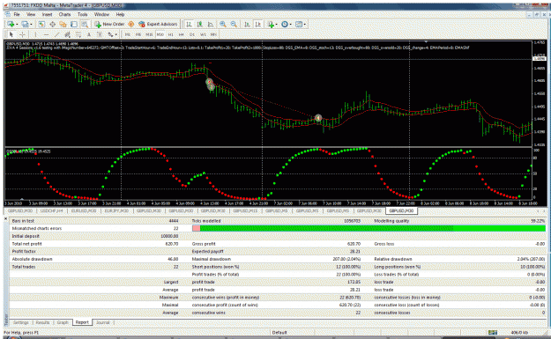551x339 pixels.
Task: Switch chart to candlesticks icon
Action: [199, 25]
